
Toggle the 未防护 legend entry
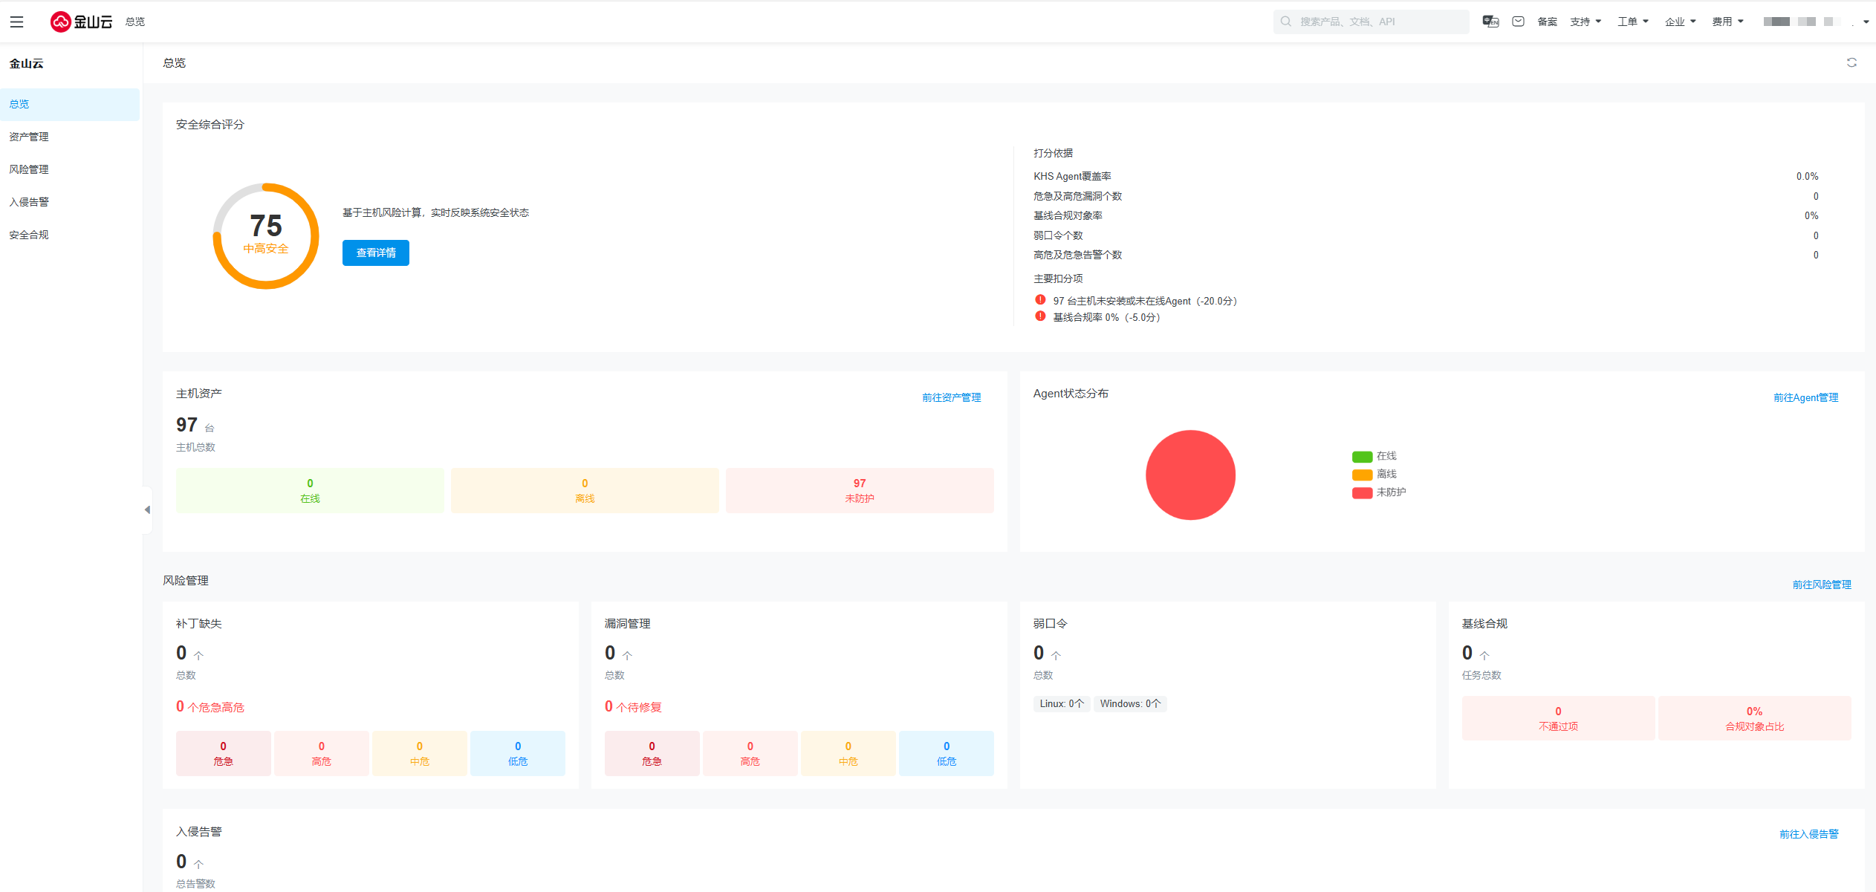[1379, 492]
